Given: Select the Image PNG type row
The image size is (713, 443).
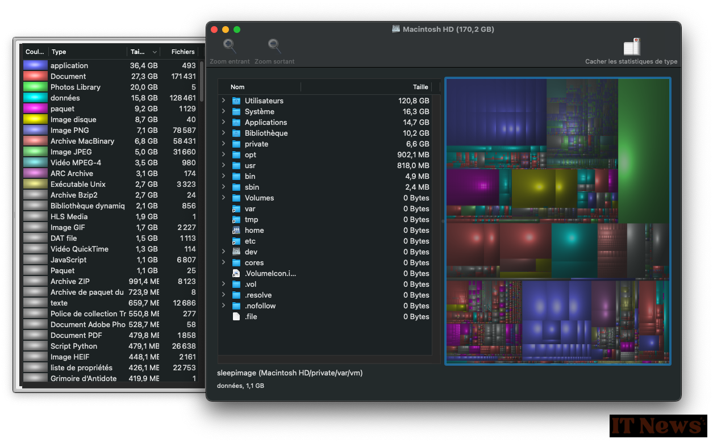Looking at the screenshot, I should pos(111,130).
